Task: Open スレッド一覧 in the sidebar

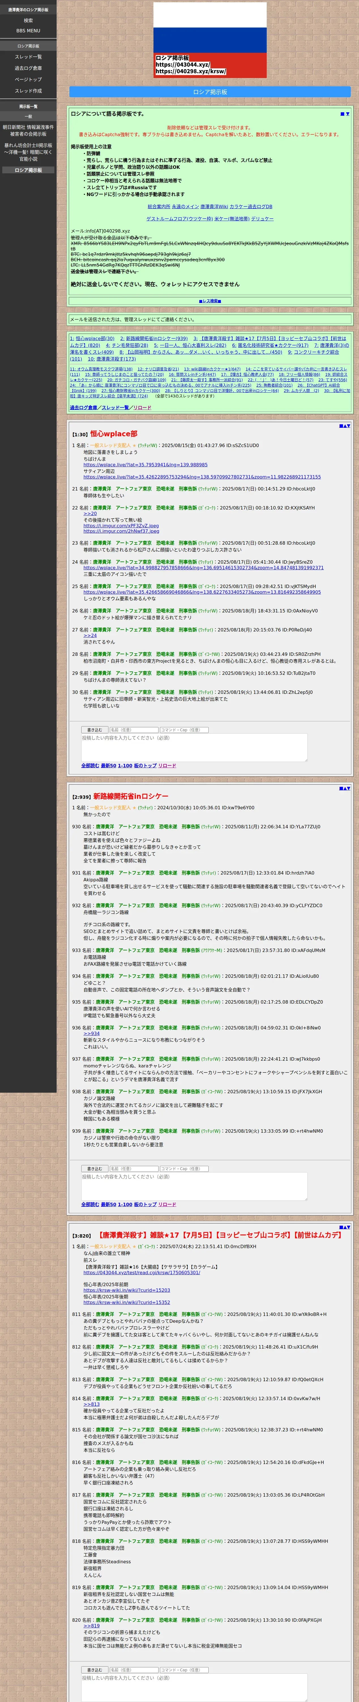Action: coord(28,57)
